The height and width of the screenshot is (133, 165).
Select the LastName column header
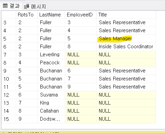pos(51,15)
